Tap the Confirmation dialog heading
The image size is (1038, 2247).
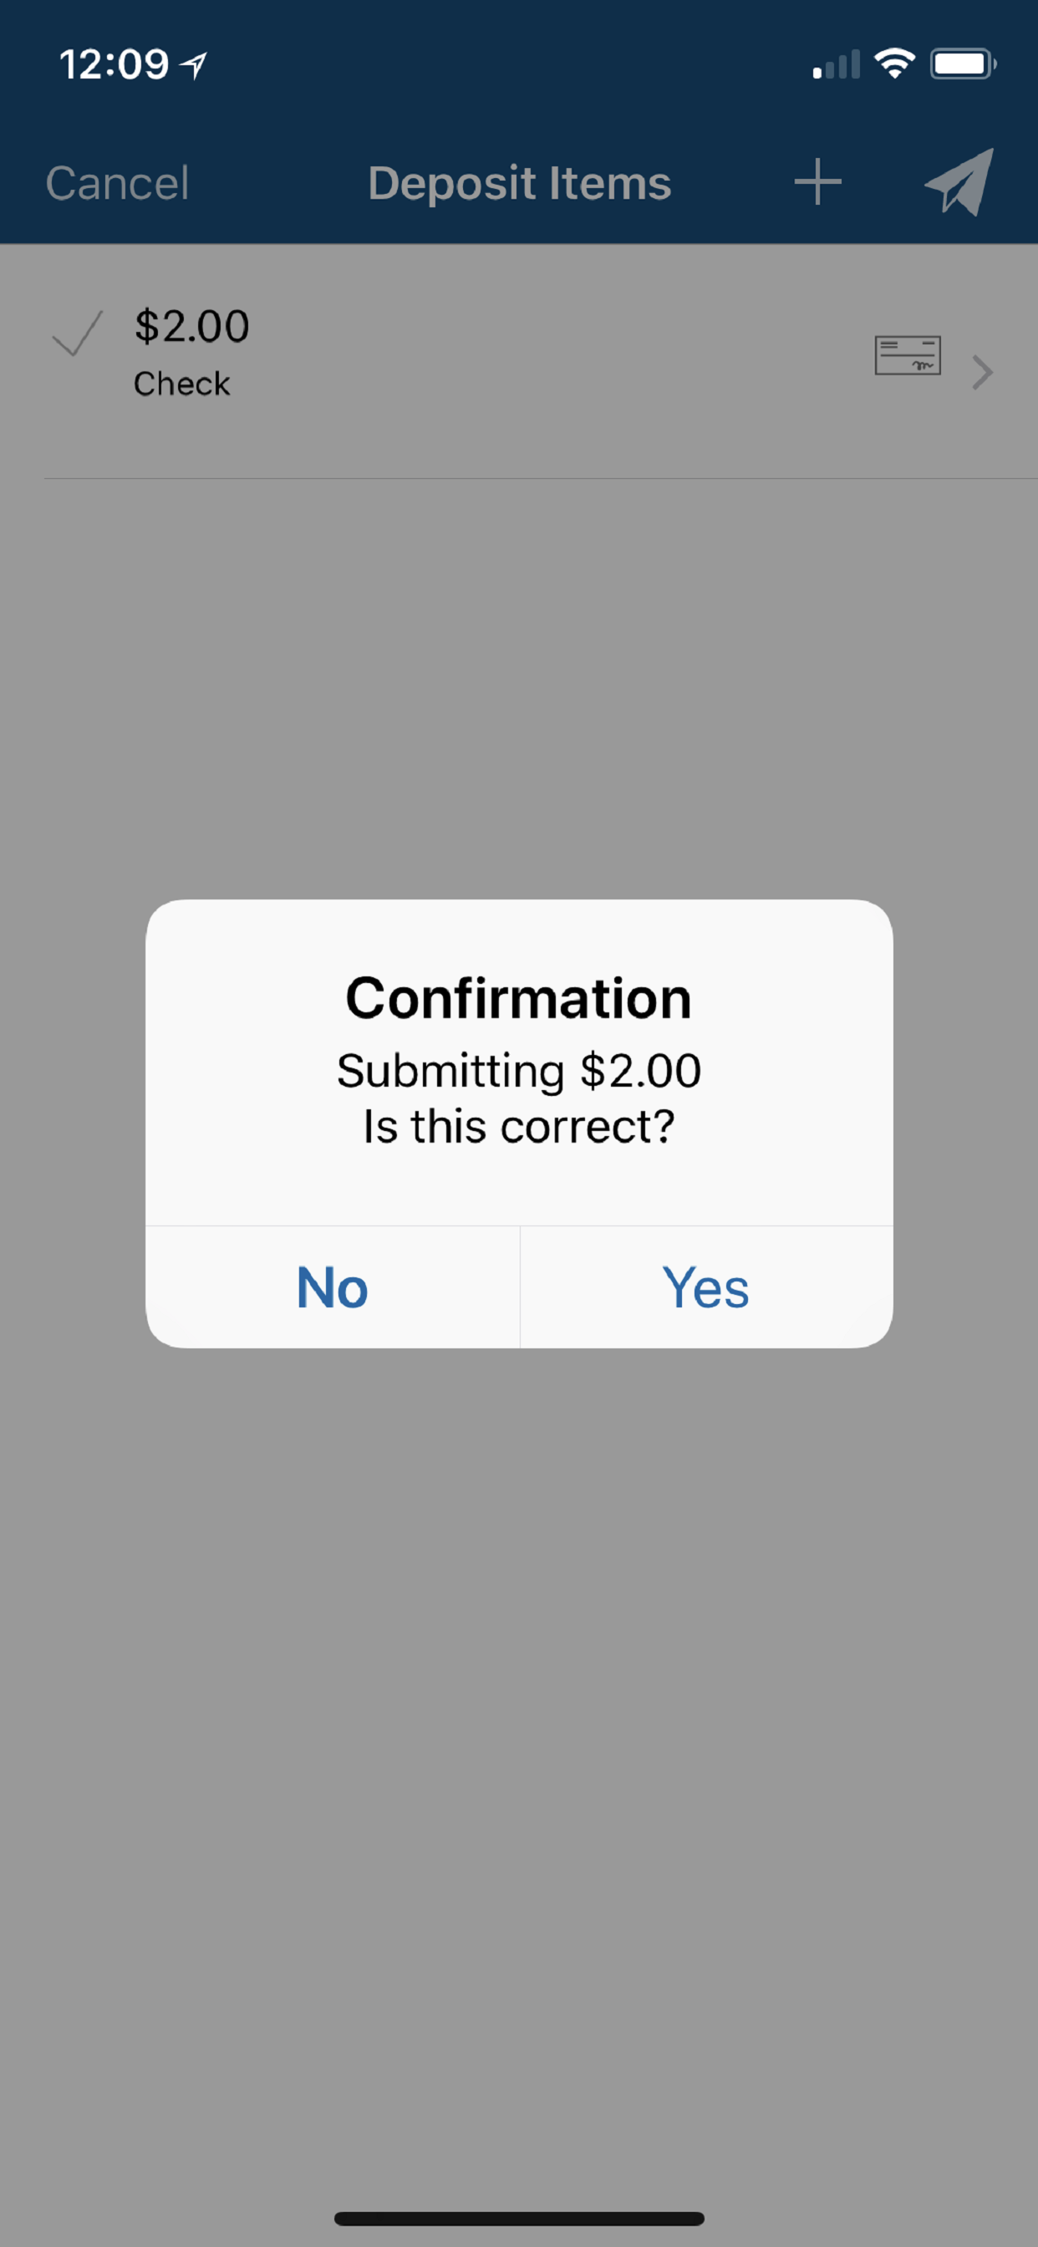pyautogui.click(x=519, y=998)
